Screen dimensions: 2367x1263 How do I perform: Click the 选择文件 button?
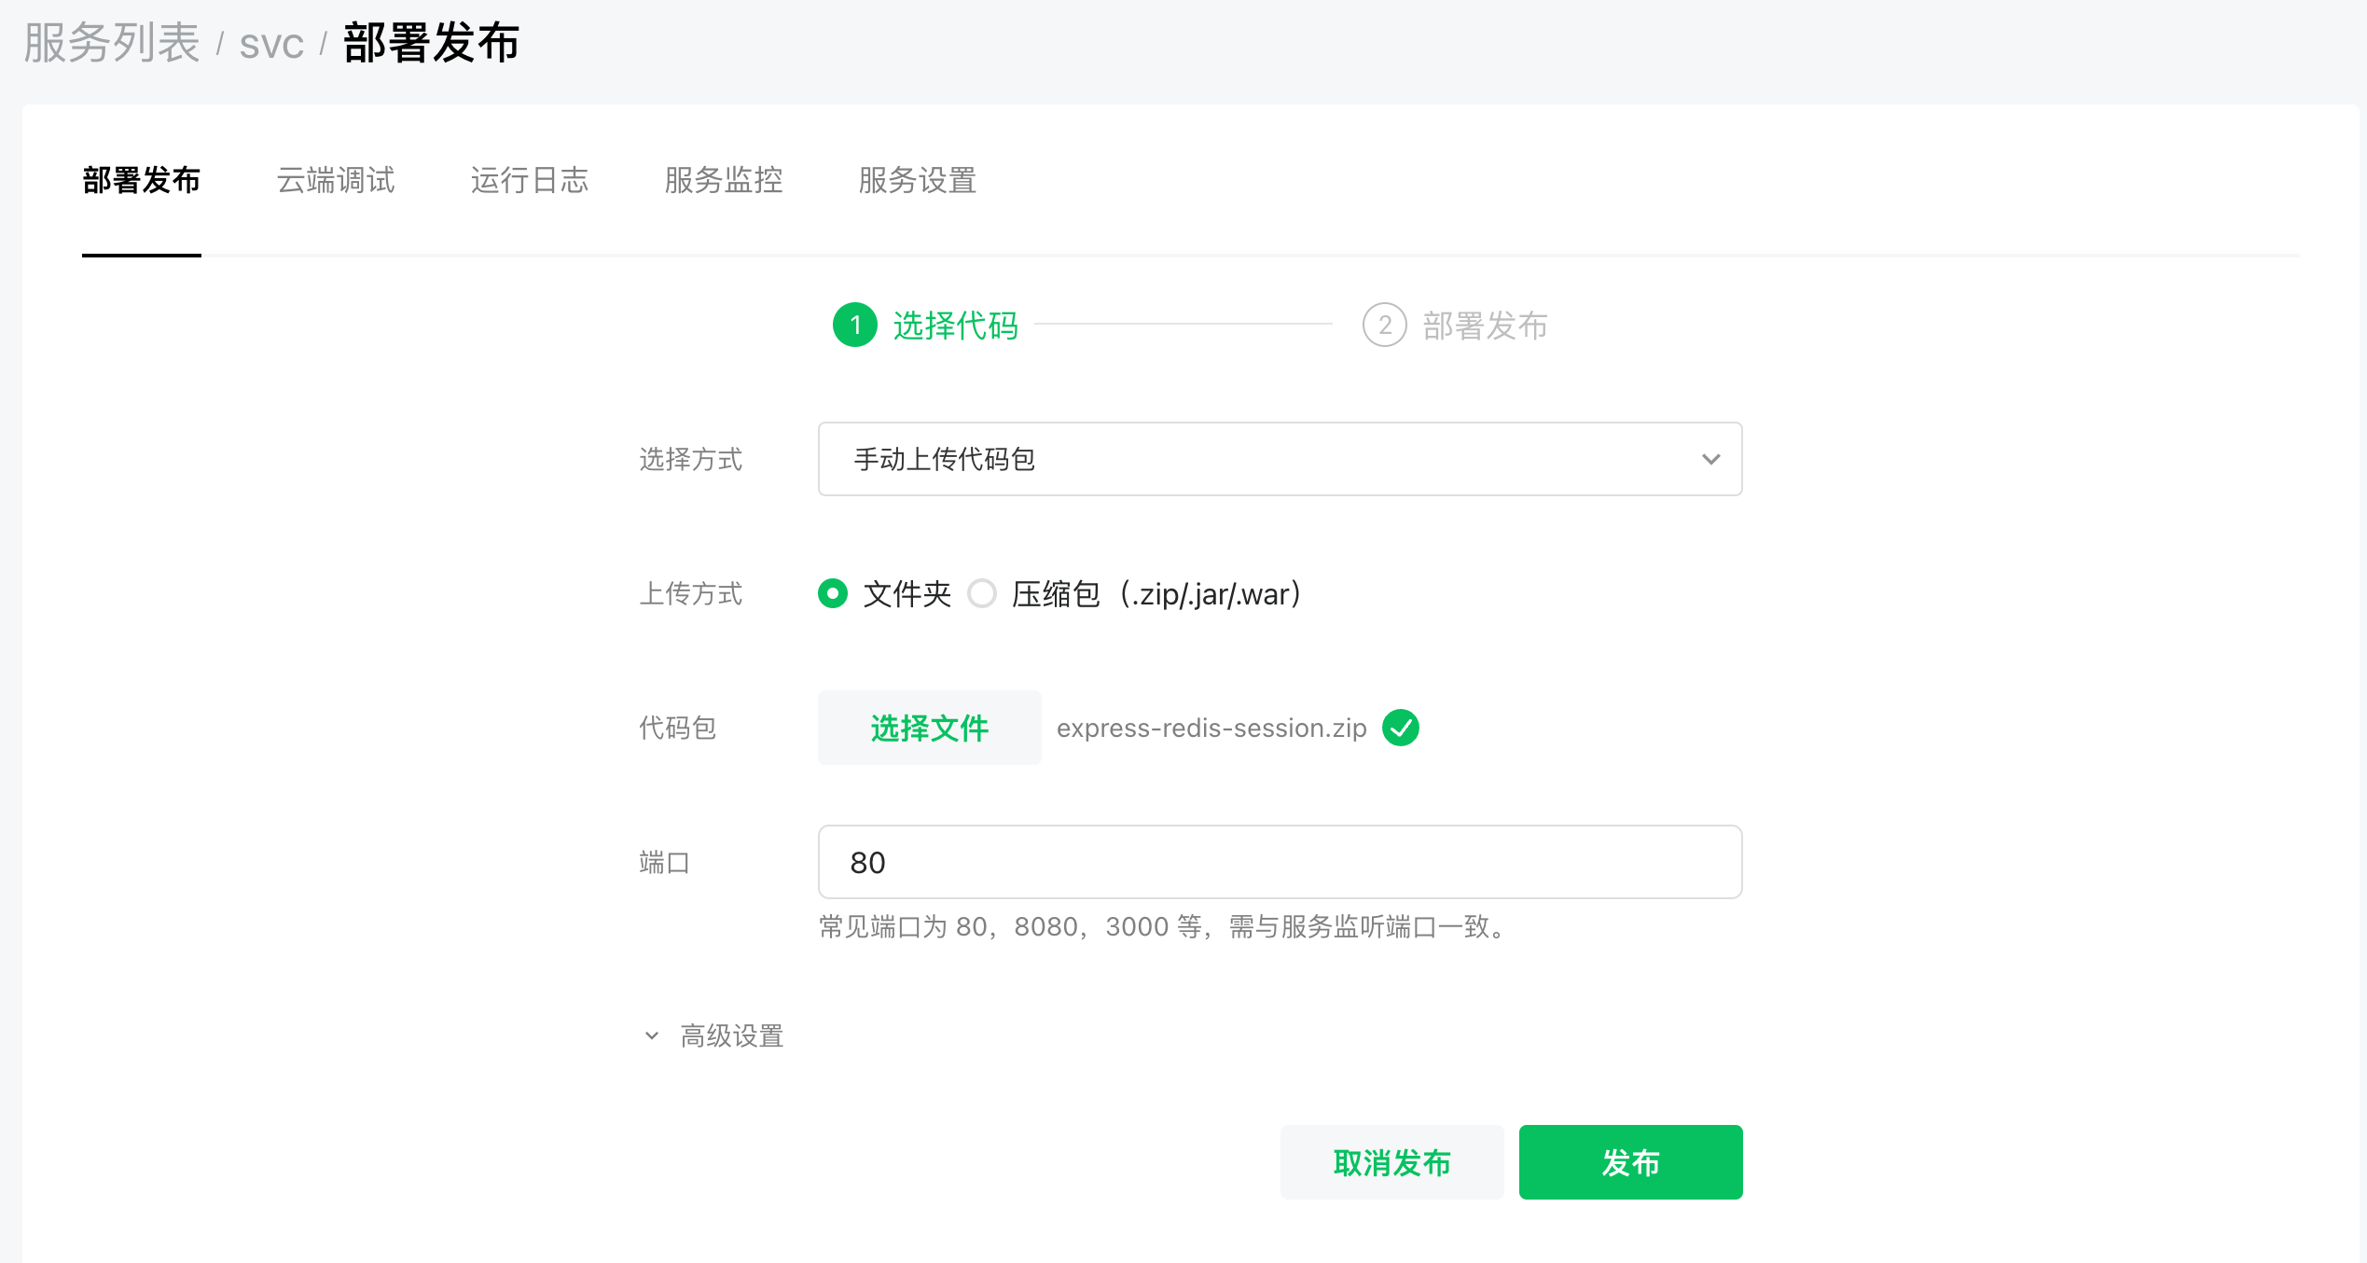[x=929, y=728]
